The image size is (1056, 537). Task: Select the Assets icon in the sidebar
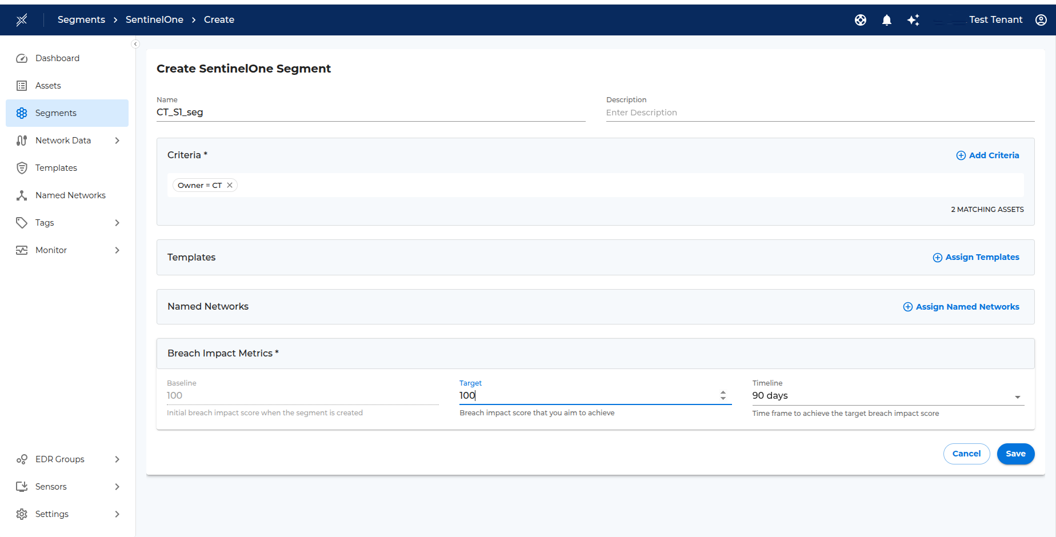pos(22,85)
